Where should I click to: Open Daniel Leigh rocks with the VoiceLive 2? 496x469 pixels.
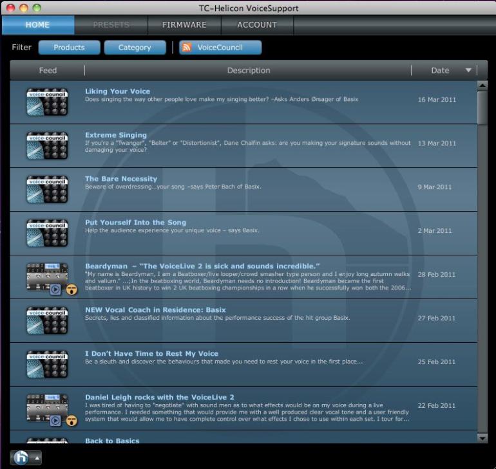point(160,397)
